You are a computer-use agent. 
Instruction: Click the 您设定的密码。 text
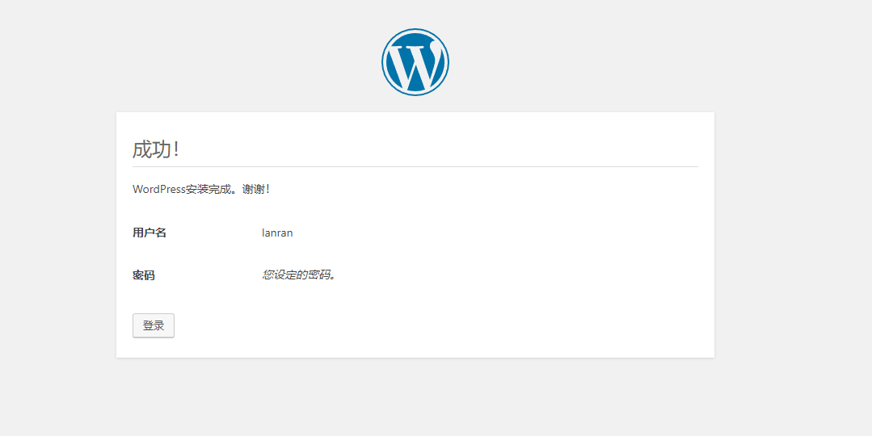(x=299, y=275)
